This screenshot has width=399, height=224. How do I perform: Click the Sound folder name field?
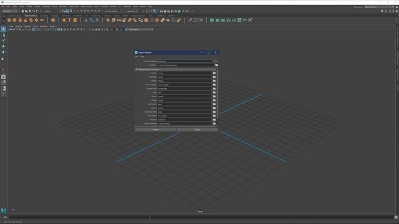coord(185,96)
